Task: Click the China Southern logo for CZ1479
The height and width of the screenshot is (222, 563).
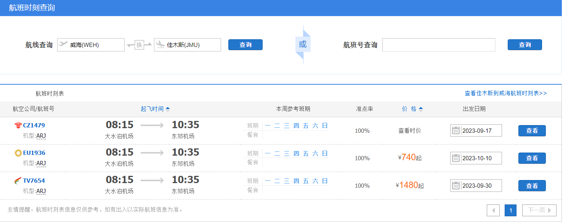Action: (x=18, y=125)
